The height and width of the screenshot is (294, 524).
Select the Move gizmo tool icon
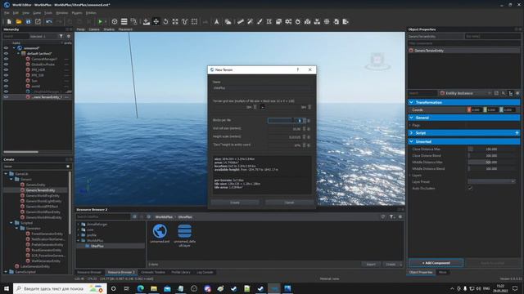pos(156,22)
